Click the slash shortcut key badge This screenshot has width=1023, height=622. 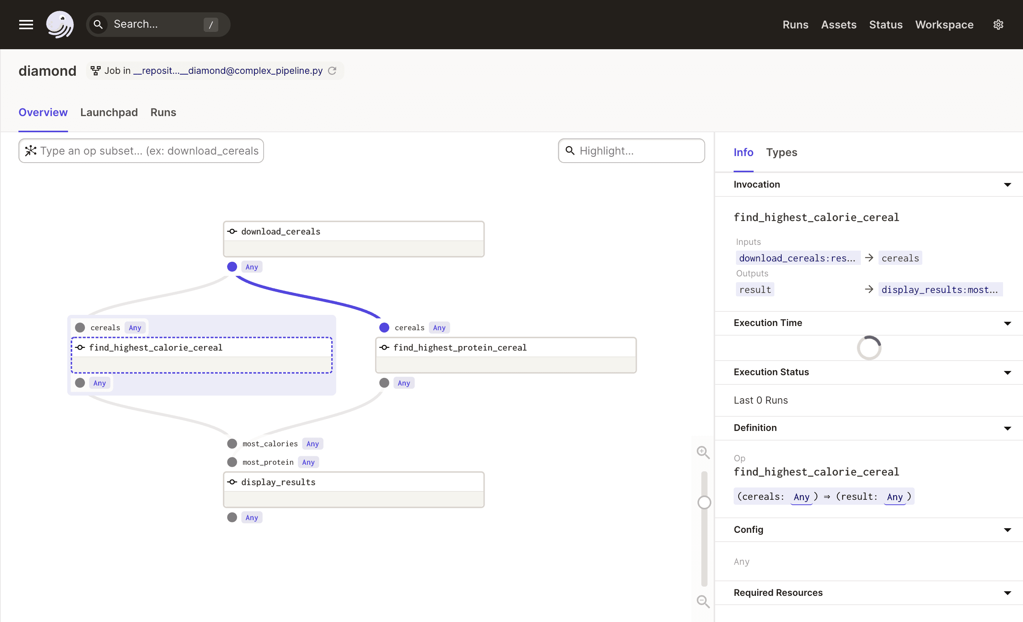tap(211, 25)
